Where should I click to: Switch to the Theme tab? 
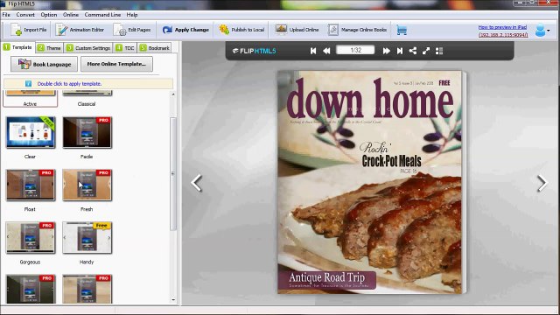pyautogui.click(x=50, y=48)
